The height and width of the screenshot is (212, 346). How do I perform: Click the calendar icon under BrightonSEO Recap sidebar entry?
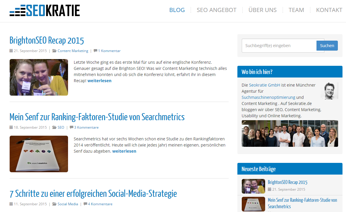(x=269, y=189)
